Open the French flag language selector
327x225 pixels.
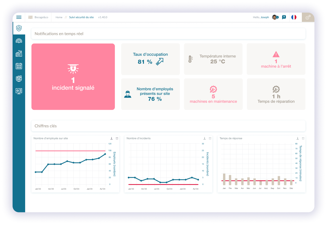[294, 17]
